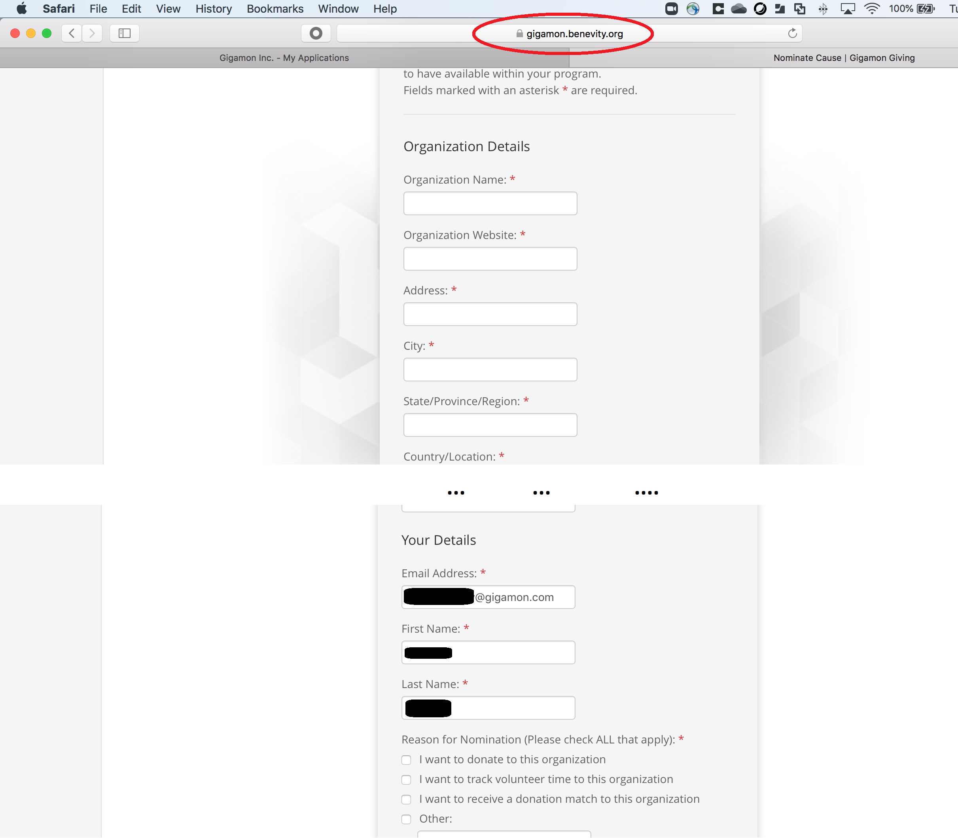The image size is (958, 838).
Task: Check the battery status icon
Action: coord(926,8)
